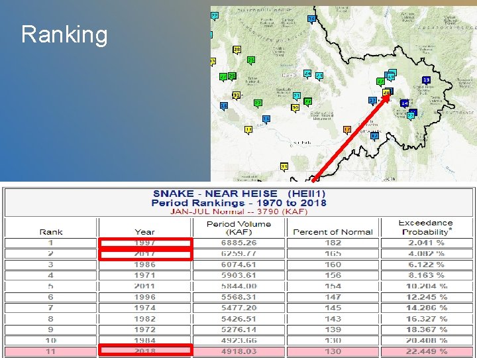Click the year cell '1971'

pos(145,276)
